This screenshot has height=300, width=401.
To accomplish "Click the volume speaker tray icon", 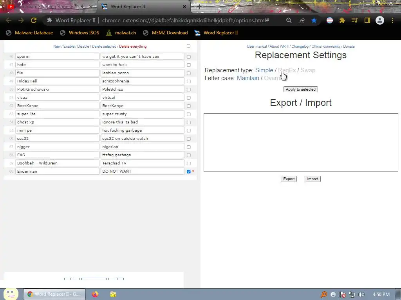I will tap(361, 295).
